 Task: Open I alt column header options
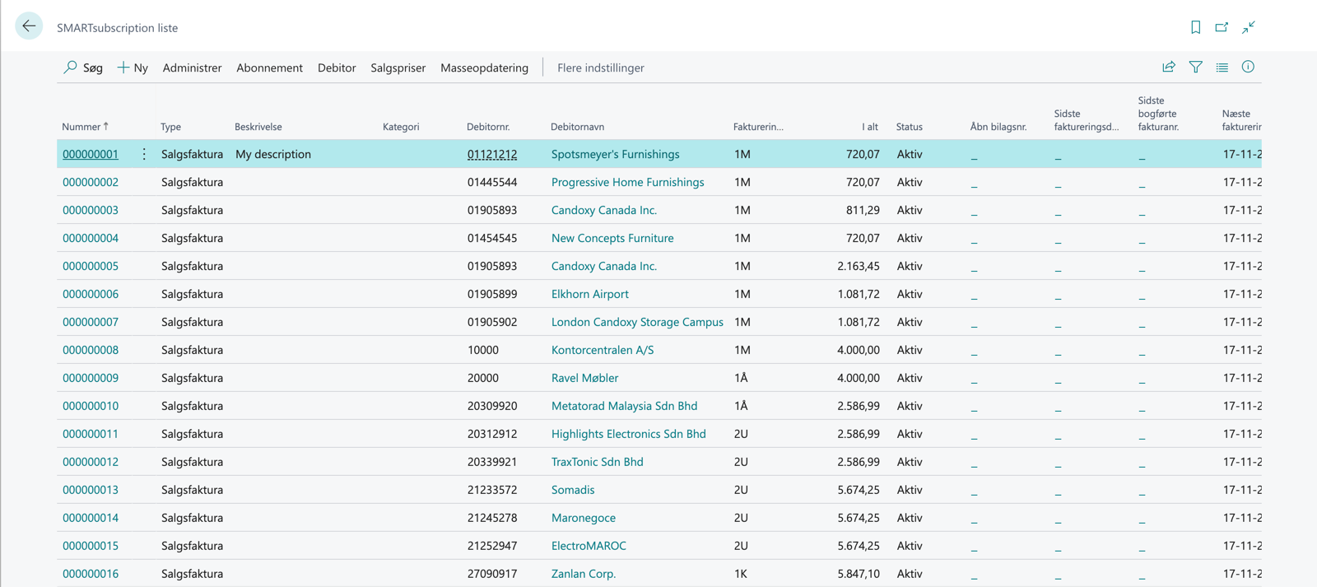click(x=870, y=127)
